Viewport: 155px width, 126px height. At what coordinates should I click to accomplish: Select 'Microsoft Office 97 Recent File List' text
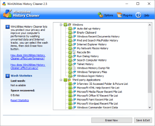pyautogui.click(x=97, y=96)
